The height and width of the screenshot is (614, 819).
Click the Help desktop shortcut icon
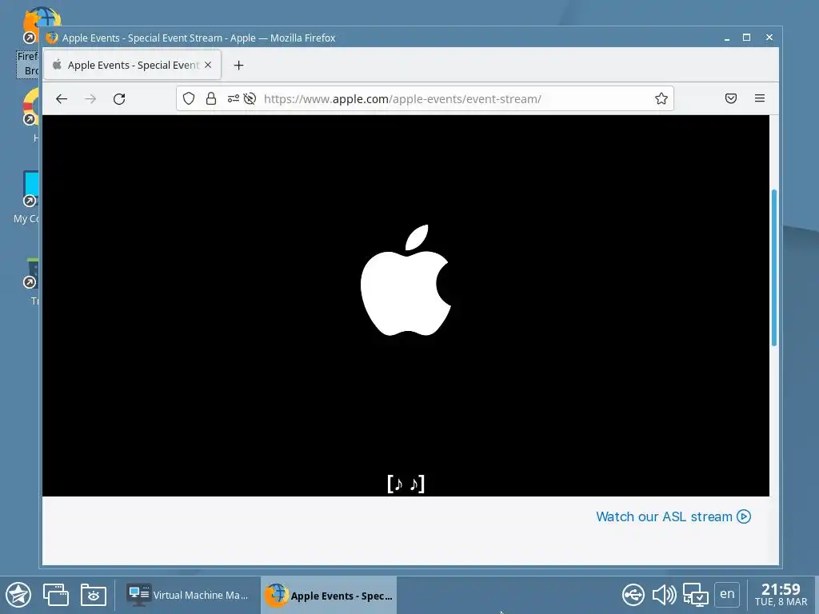click(x=32, y=107)
